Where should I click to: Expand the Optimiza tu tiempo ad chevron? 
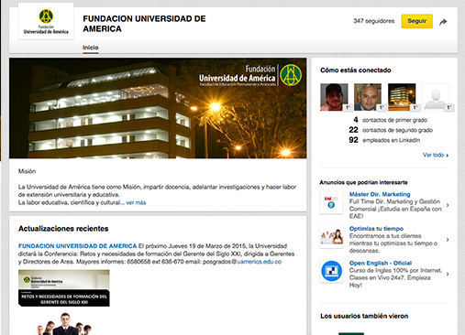coord(448,240)
